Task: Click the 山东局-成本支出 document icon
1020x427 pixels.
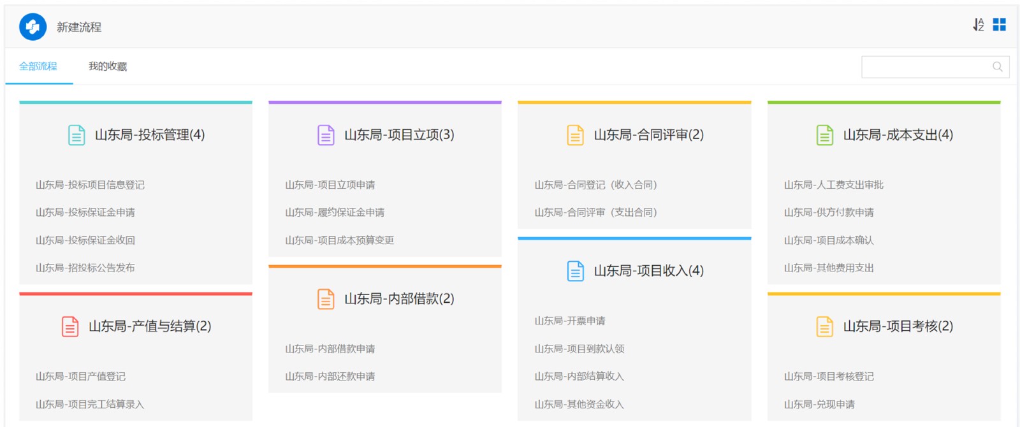Action: (825, 135)
